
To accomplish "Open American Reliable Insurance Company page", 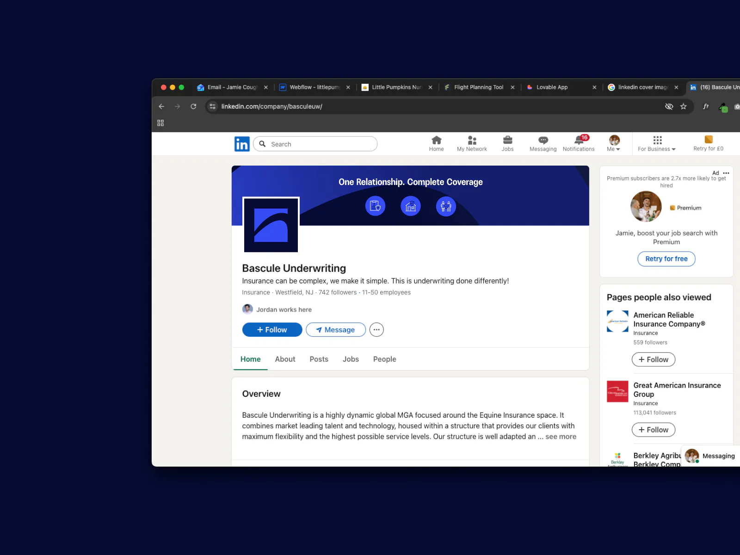I will pyautogui.click(x=669, y=320).
